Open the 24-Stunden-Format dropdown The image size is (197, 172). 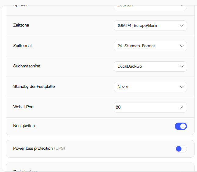tap(146, 46)
